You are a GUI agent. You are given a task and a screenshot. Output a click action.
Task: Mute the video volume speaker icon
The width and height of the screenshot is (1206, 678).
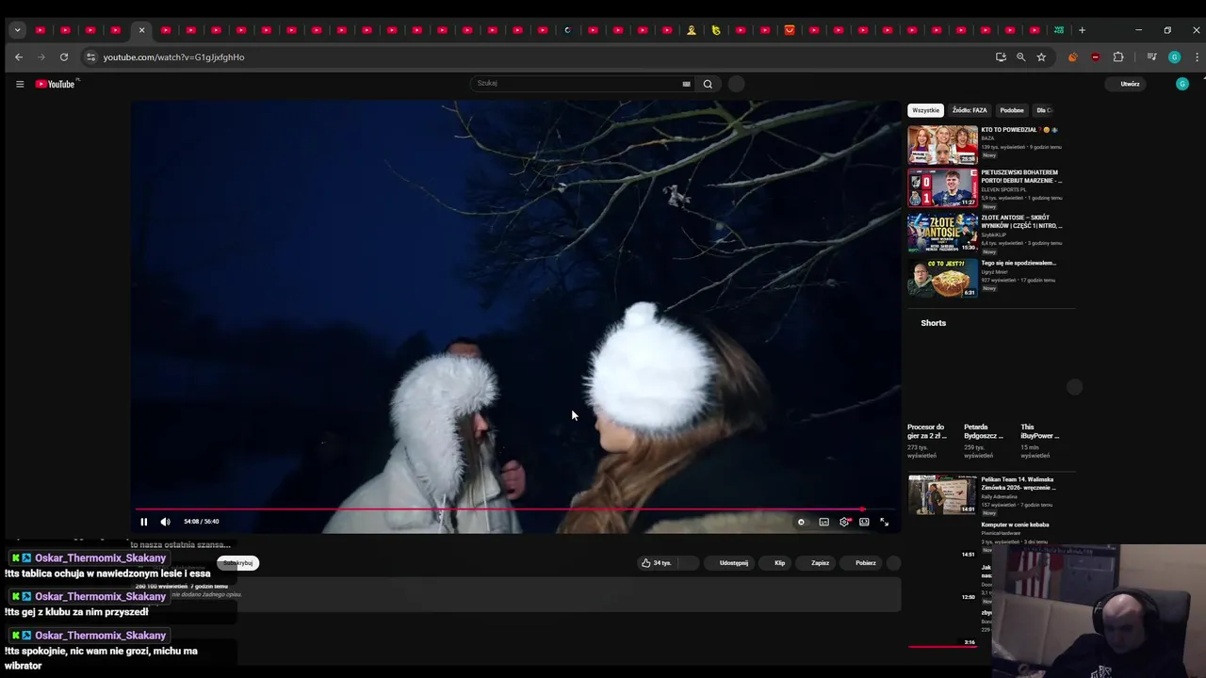[x=166, y=522]
